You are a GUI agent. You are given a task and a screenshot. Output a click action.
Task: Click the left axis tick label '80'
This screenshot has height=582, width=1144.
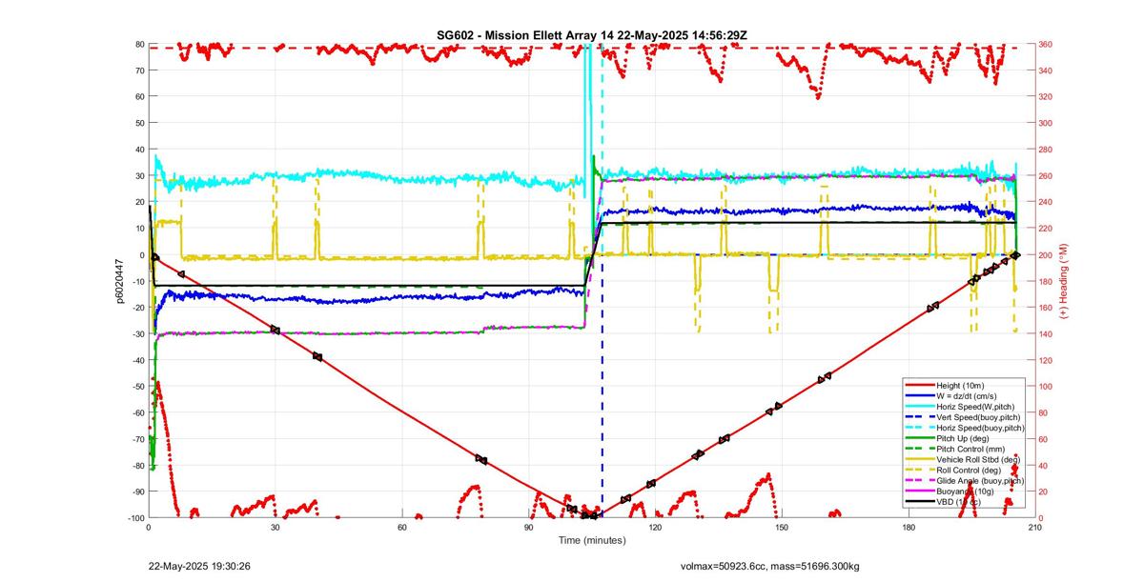(x=139, y=44)
